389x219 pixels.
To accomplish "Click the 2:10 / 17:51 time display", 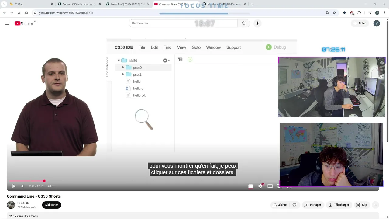I will [36, 186].
